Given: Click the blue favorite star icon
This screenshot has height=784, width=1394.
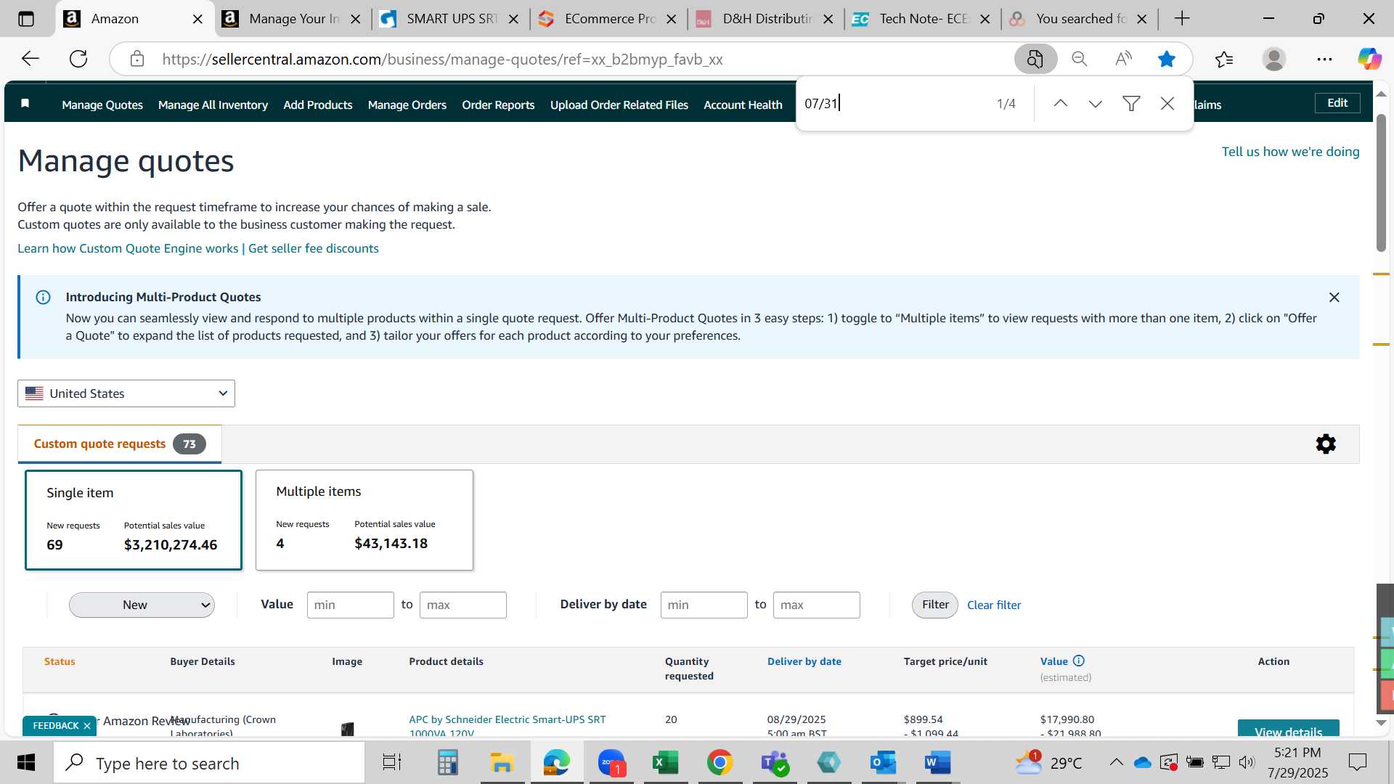Looking at the screenshot, I should point(1167,59).
